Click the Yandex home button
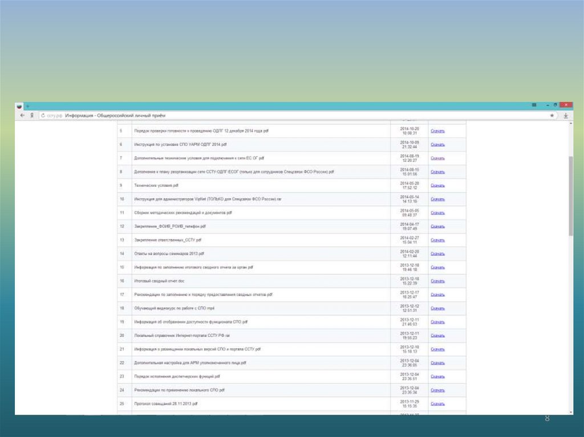 (33, 115)
